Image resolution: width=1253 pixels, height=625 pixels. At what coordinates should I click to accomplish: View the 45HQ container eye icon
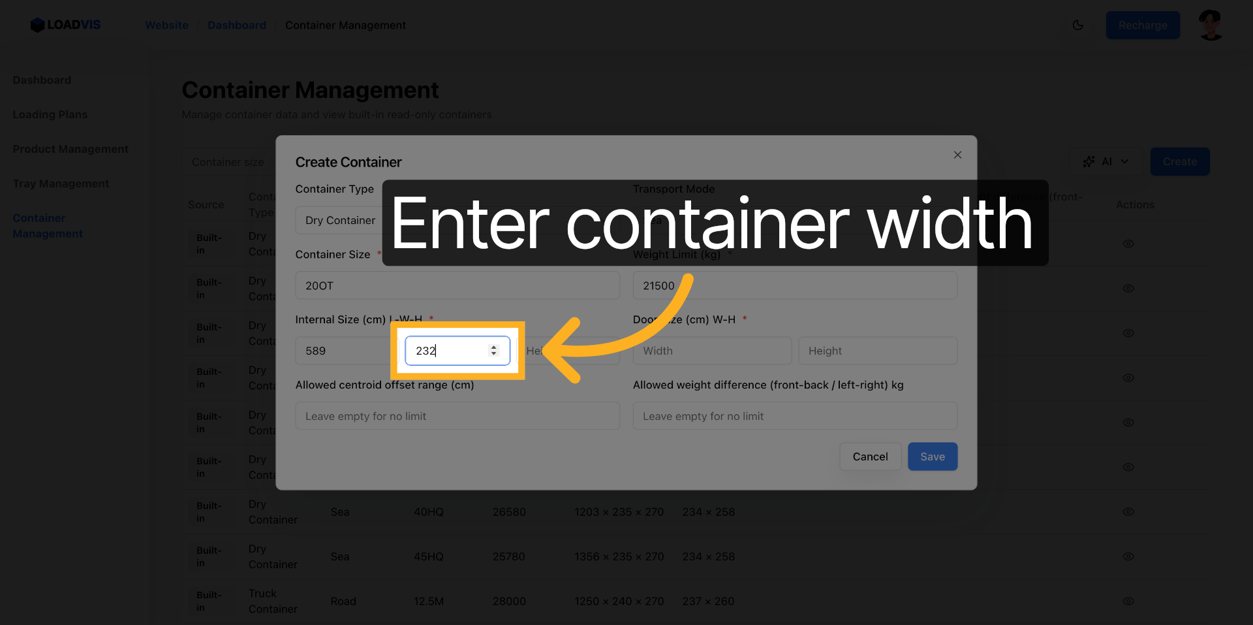pos(1128,556)
